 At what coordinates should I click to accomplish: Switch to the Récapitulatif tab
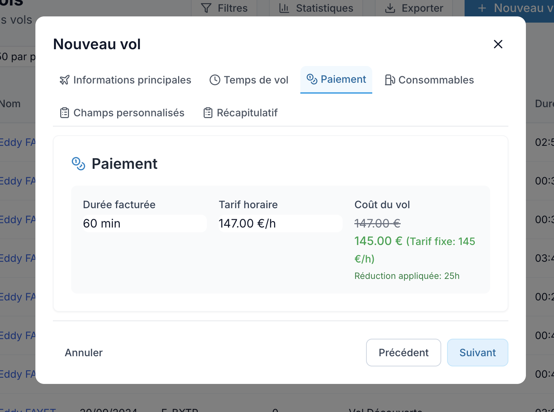point(247,113)
